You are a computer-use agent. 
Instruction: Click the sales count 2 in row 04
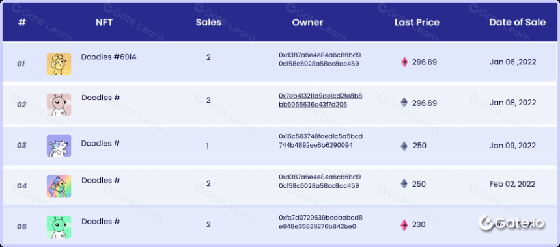(208, 183)
